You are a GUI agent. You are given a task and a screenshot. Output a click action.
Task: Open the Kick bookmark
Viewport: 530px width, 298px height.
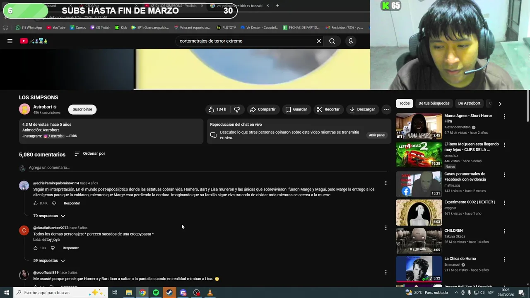point(120,28)
